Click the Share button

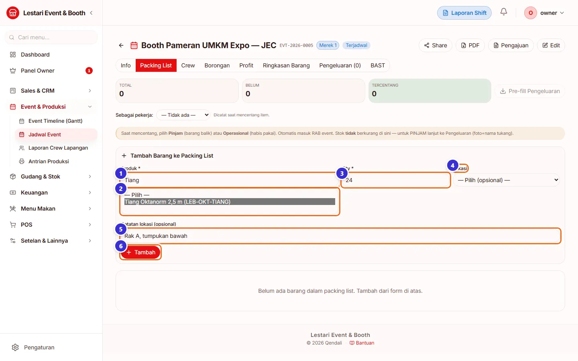[x=436, y=45]
